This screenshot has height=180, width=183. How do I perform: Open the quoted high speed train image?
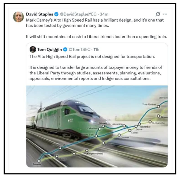97,126
